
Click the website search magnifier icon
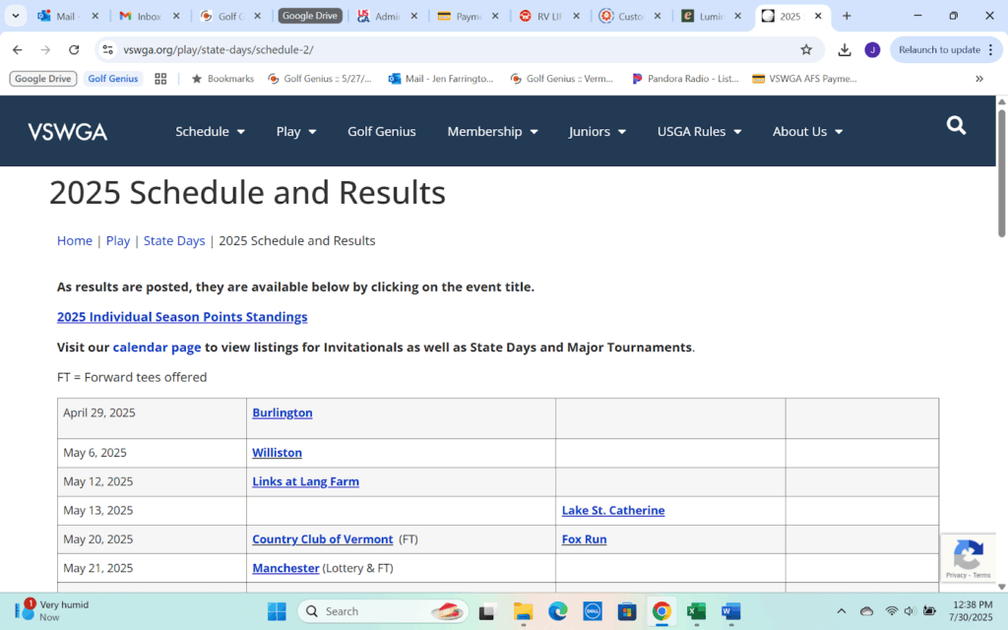(x=956, y=126)
